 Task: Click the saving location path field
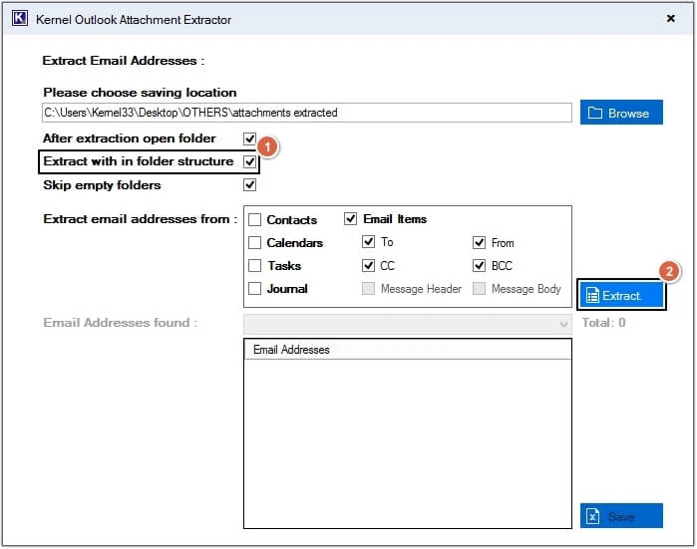click(x=307, y=113)
